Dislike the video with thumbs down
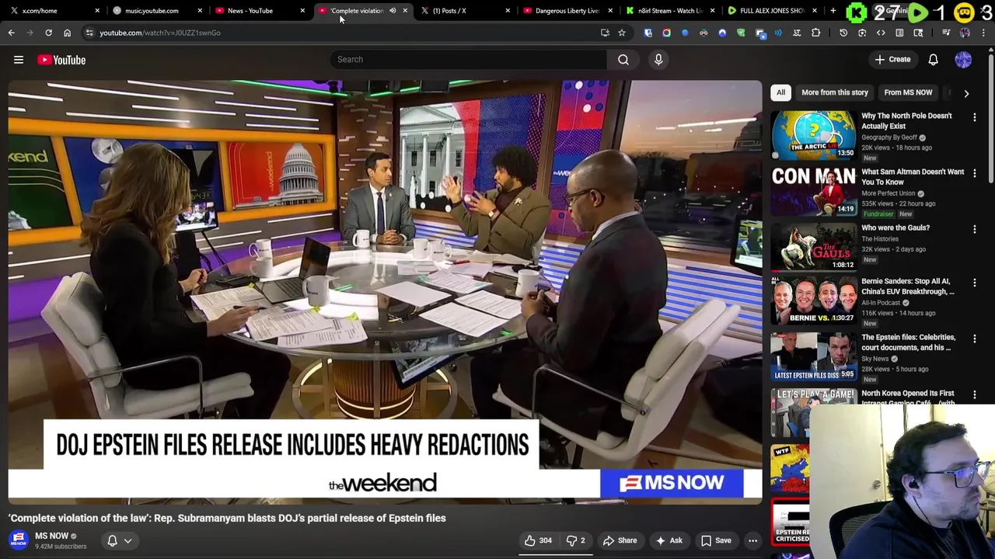This screenshot has width=995, height=559. [575, 540]
